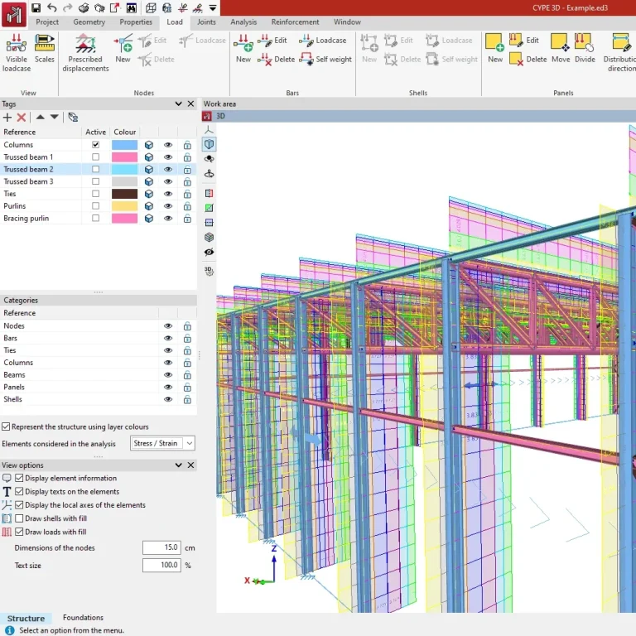Check Draw shells with fill
This screenshot has height=636, width=636.
pyautogui.click(x=19, y=518)
